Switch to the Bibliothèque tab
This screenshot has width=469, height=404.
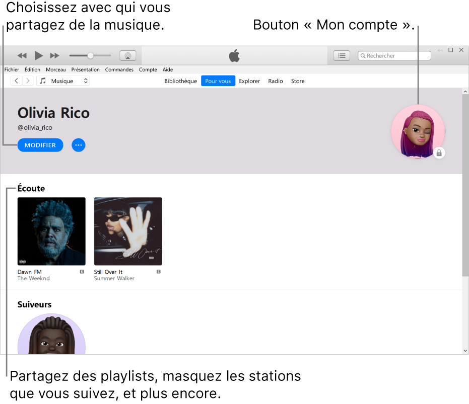[180, 80]
